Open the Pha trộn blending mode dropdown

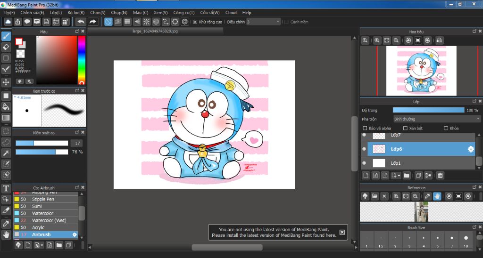437,119
